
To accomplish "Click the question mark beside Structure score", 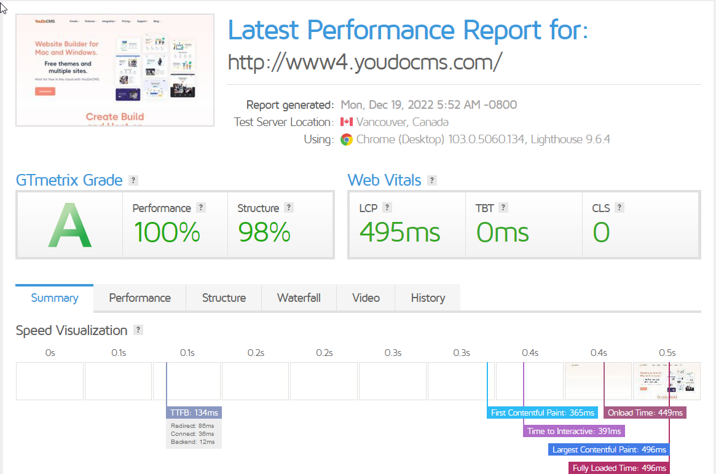I will [289, 208].
